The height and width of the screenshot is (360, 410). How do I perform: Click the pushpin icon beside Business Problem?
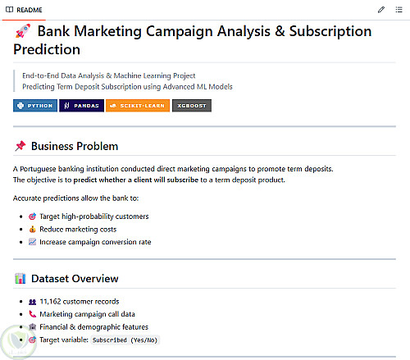(20, 146)
